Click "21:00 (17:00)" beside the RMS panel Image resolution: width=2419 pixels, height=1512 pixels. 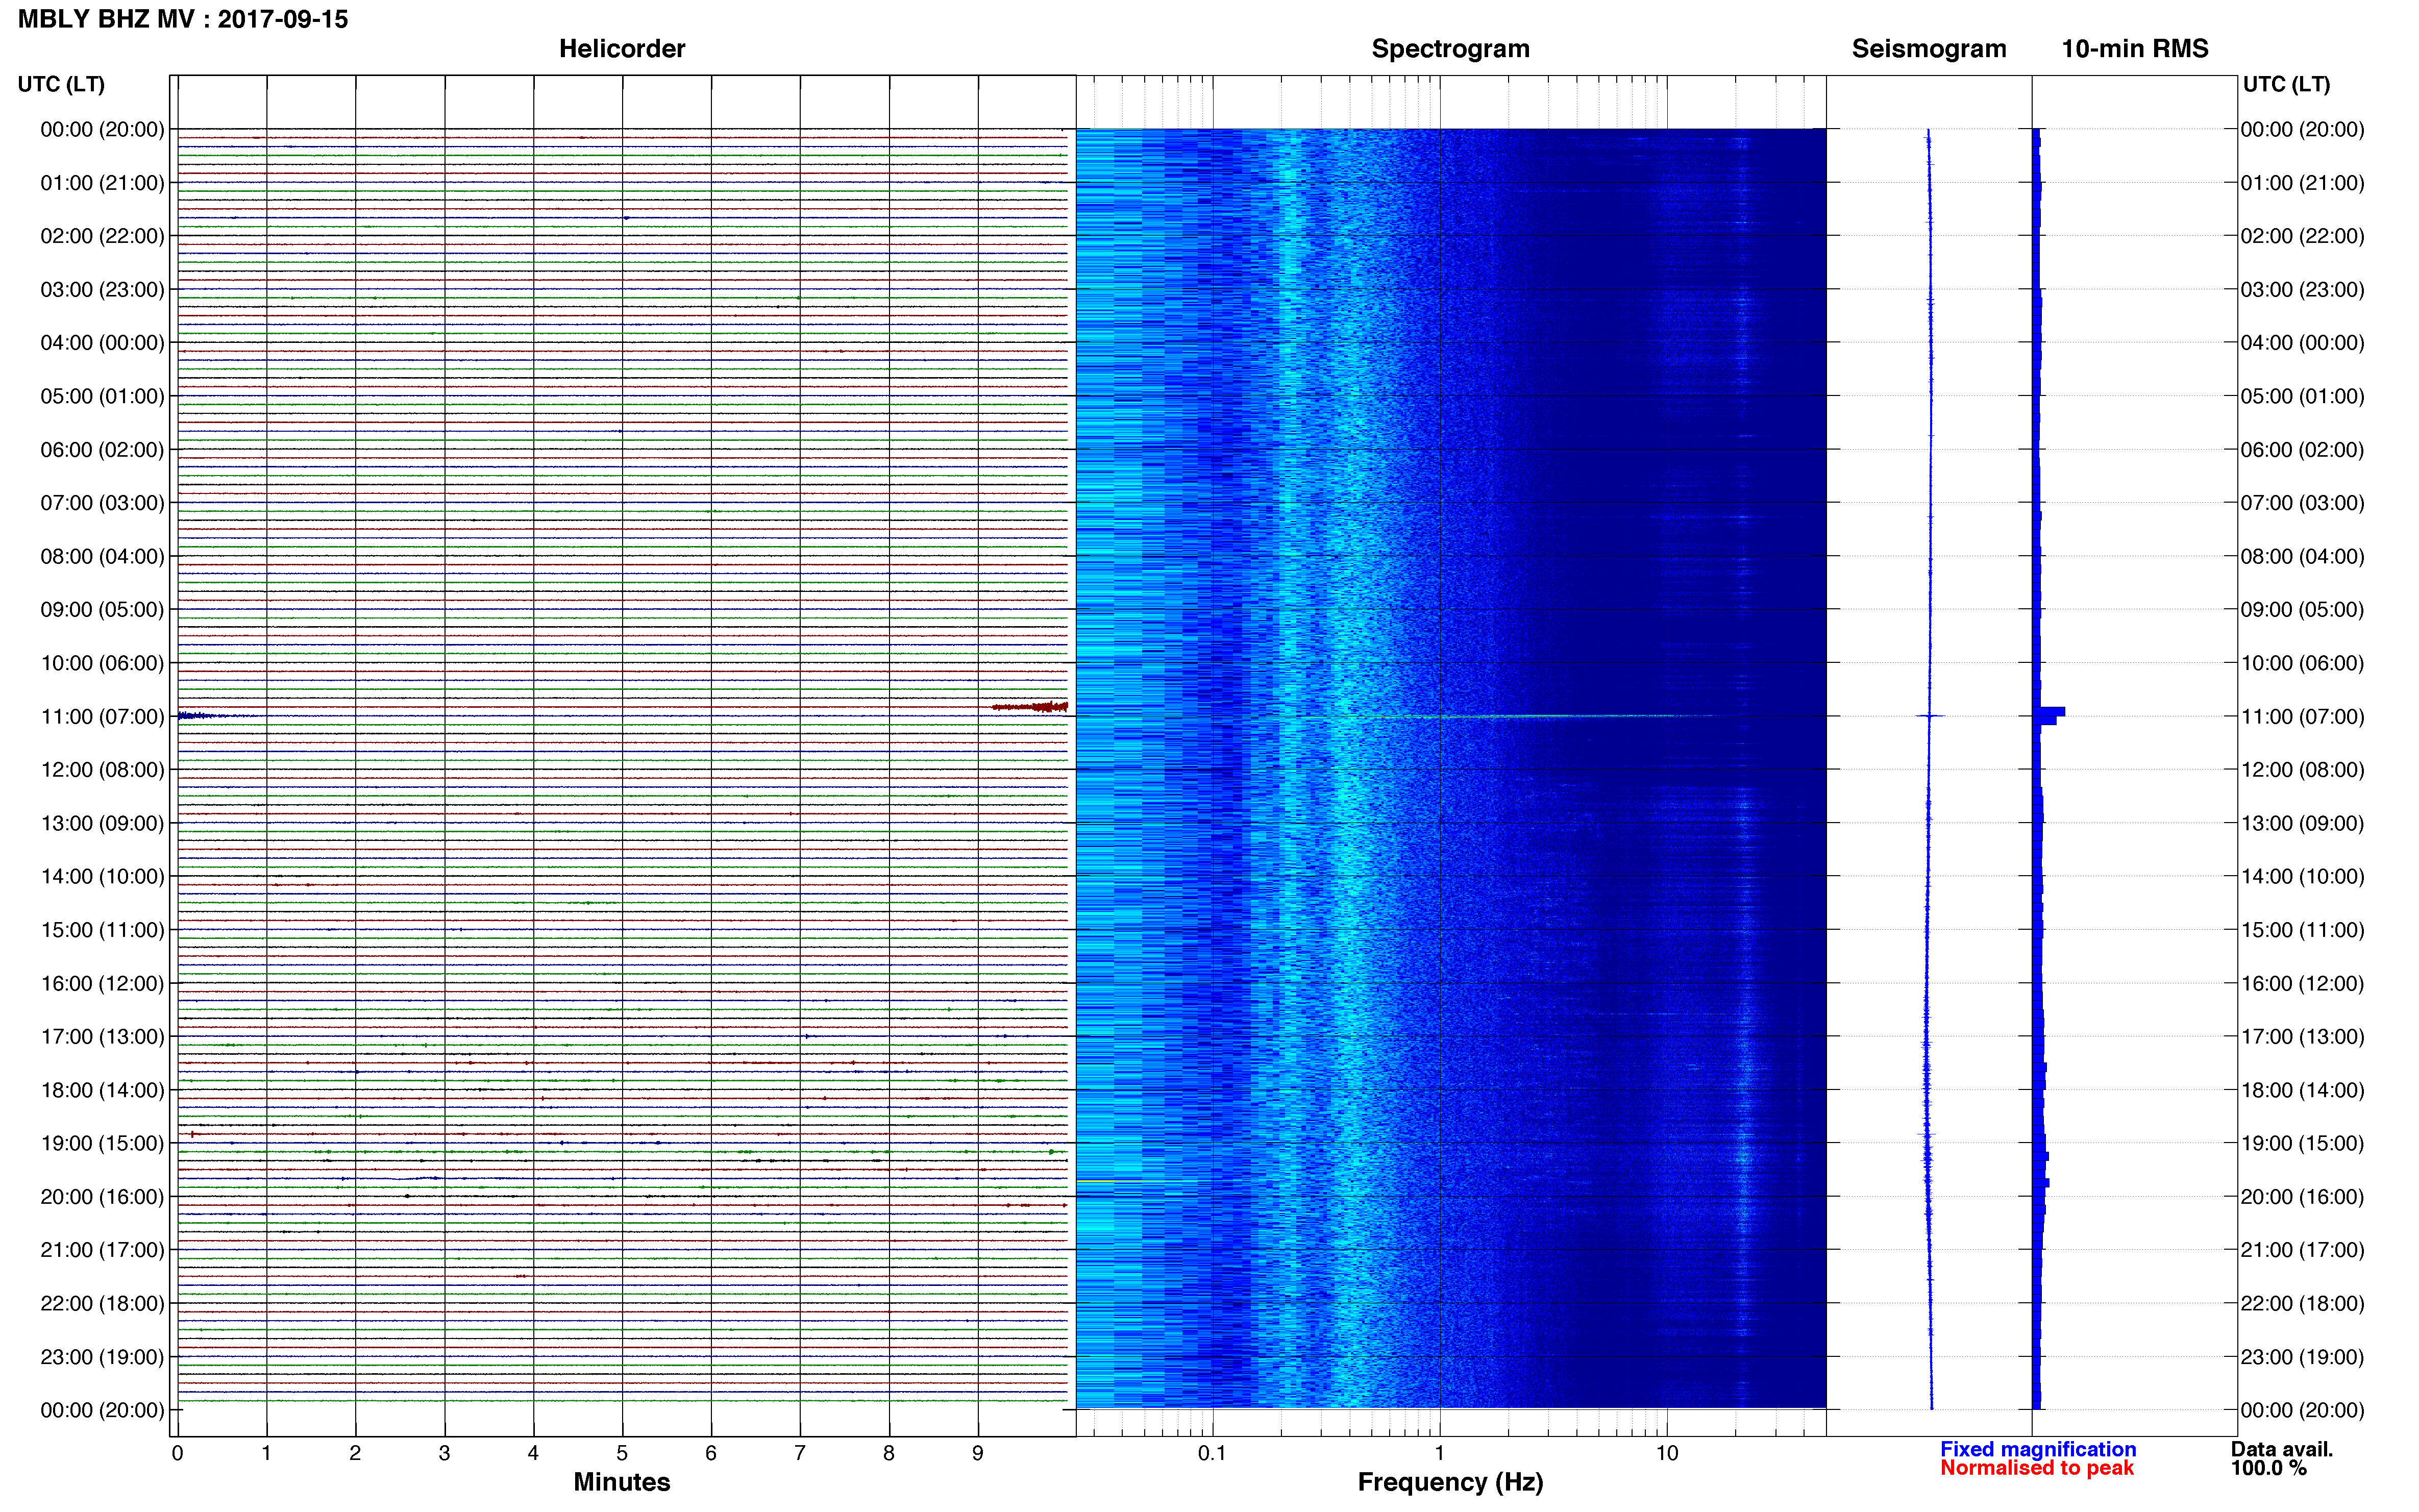(2302, 1250)
